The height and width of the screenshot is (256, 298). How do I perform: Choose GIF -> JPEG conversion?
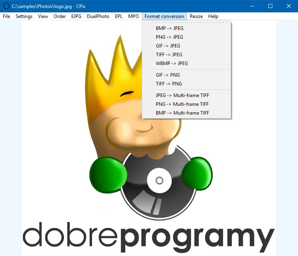(x=187, y=46)
